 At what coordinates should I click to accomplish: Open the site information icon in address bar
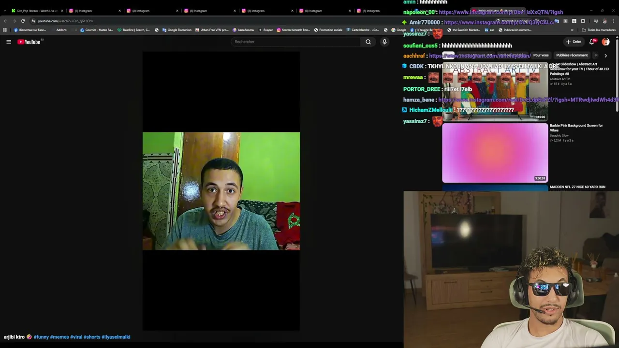tap(33, 21)
